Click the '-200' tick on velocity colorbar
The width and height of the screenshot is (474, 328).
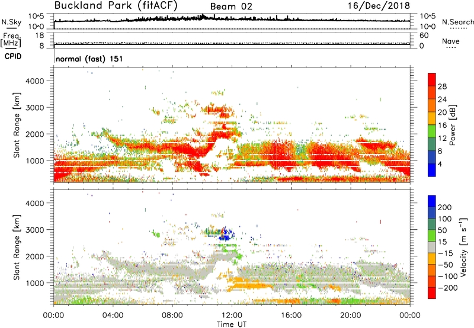[448, 288]
